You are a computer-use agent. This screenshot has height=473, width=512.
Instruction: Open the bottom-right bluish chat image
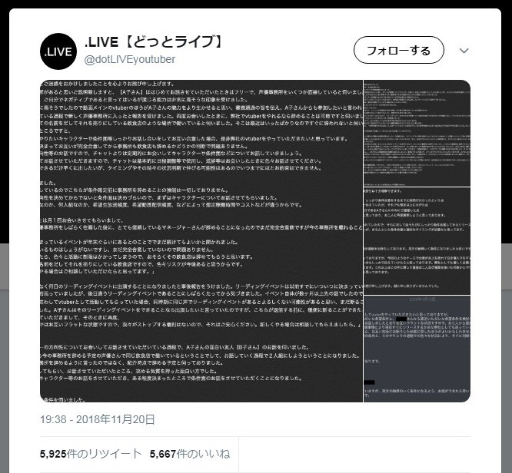point(417,349)
